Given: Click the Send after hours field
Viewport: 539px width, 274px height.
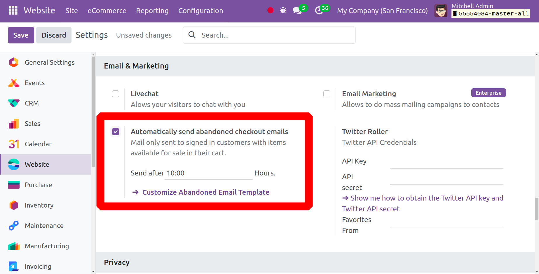Looking at the screenshot, I should pos(208,173).
